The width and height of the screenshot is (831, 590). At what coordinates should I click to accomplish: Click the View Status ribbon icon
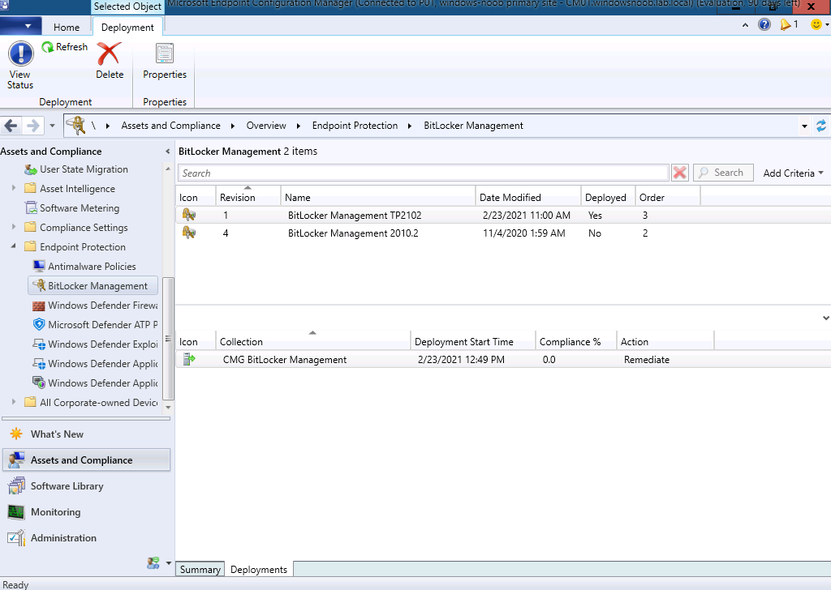20,53
